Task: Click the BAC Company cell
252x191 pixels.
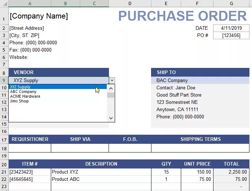Action: pos(200,80)
